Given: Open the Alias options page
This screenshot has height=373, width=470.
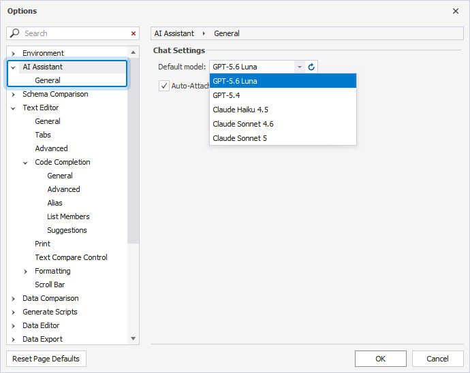Looking at the screenshot, I should (x=55, y=203).
